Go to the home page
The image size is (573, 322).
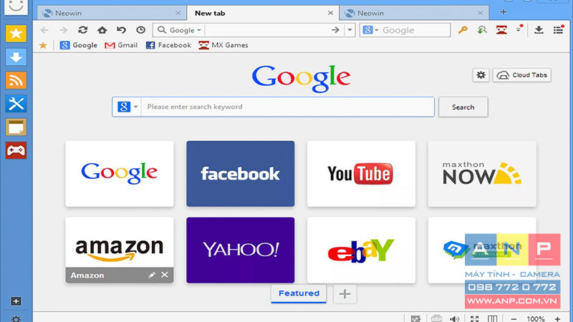[x=102, y=30]
